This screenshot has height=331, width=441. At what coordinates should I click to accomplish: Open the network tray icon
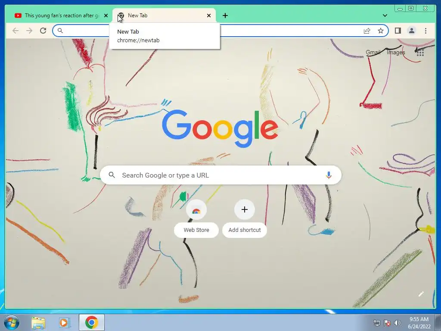[x=376, y=323]
